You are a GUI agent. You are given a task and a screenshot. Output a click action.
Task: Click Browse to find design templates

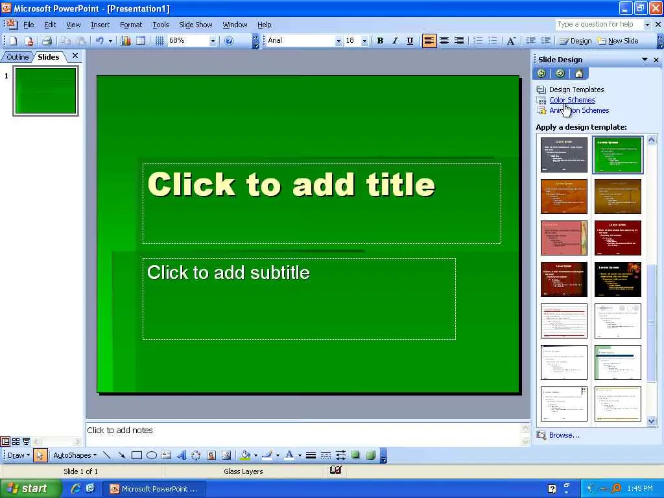[x=564, y=435]
